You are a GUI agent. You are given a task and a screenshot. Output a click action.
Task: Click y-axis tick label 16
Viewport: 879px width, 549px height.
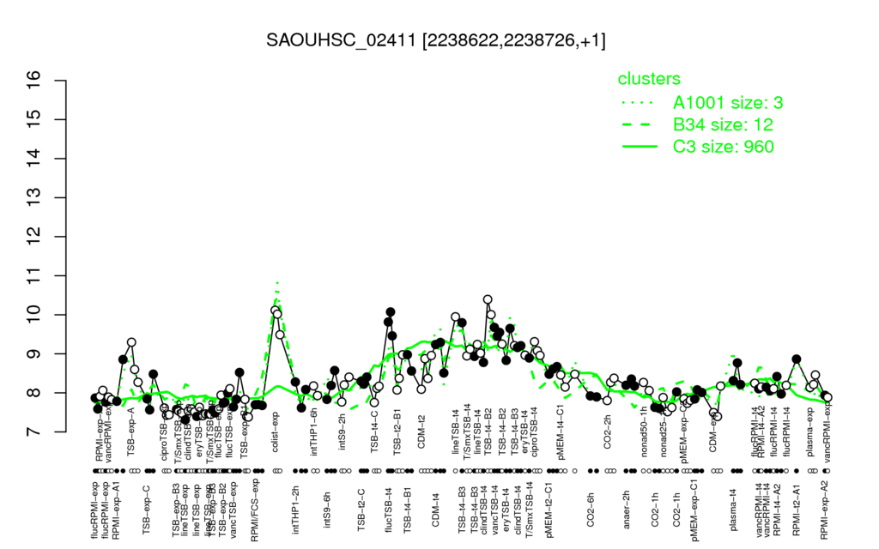coord(34,81)
